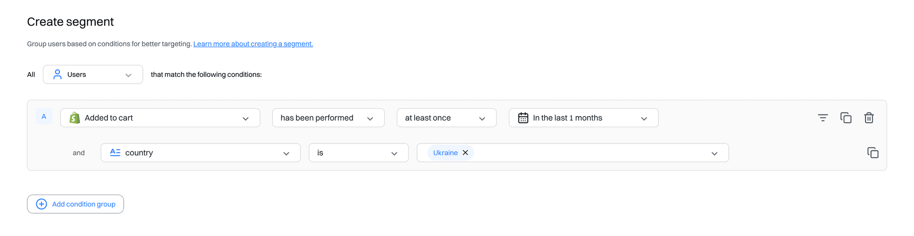Click the text attribute icon beside country
This screenshot has height=236, width=914.
point(115,152)
